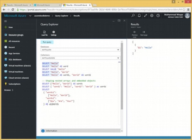This screenshot has height=140, width=192.
Task: Click the pencil edit icon in header
Action: [x=146, y=15]
